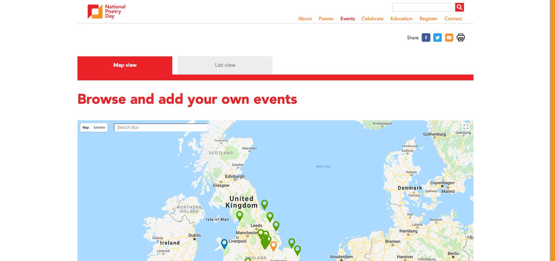555x261 pixels.
Task: Click the Copenhagen label on map
Action: point(443,183)
